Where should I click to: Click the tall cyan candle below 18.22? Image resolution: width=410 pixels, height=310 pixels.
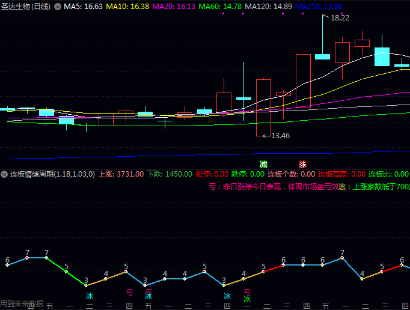[x=323, y=56]
